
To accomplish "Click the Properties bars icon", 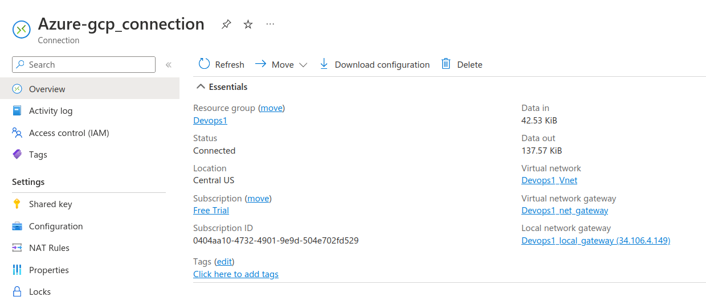I will (x=17, y=270).
